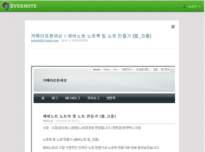Select the 홈 blog menu item
Screen dimensions: 205x152
(43, 98)
